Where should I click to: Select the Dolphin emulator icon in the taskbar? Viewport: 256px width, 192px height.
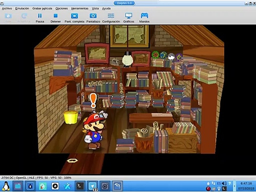tap(117, 186)
